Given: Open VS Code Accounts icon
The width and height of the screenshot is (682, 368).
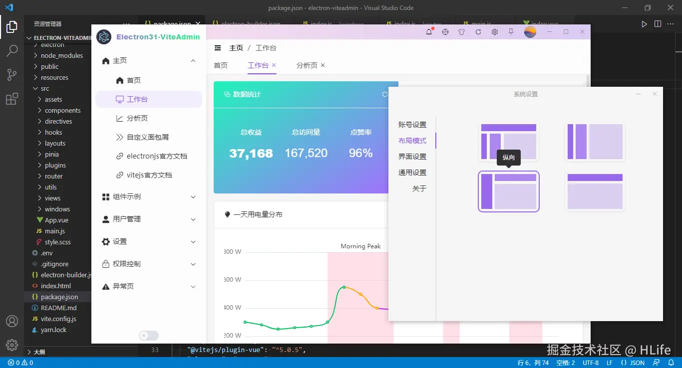Looking at the screenshot, I should coord(12,321).
